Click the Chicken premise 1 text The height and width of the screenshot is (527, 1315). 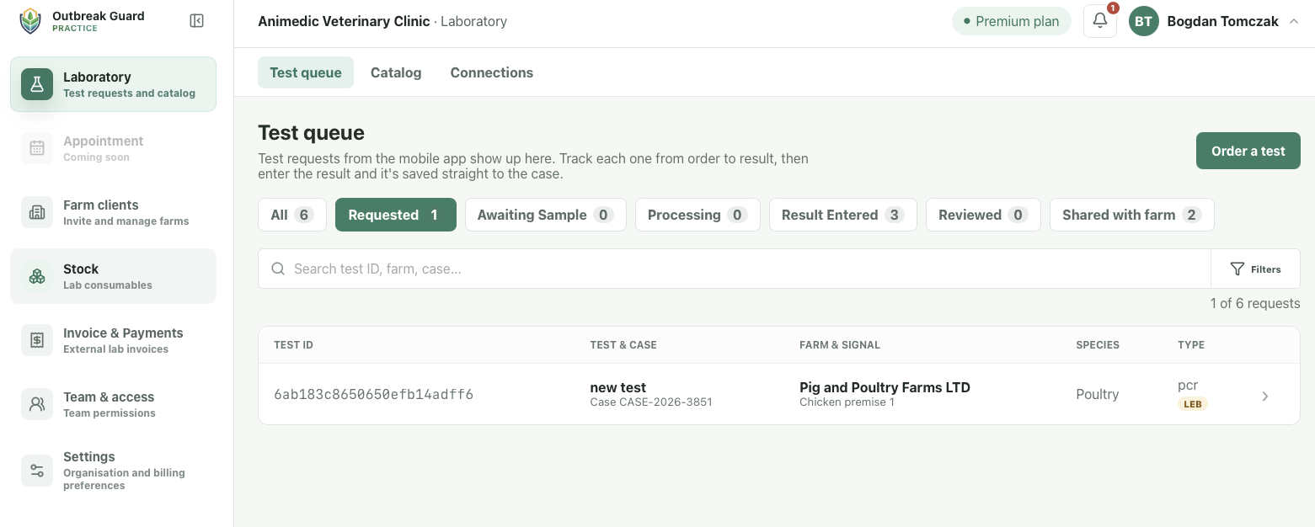847,402
